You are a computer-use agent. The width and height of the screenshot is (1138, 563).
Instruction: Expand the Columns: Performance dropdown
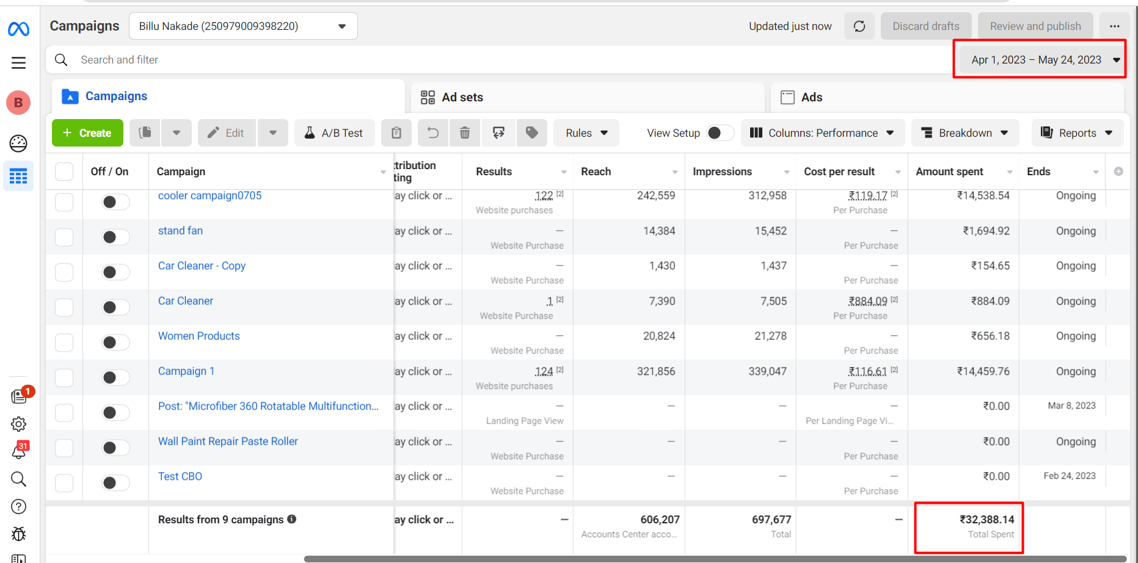[822, 133]
